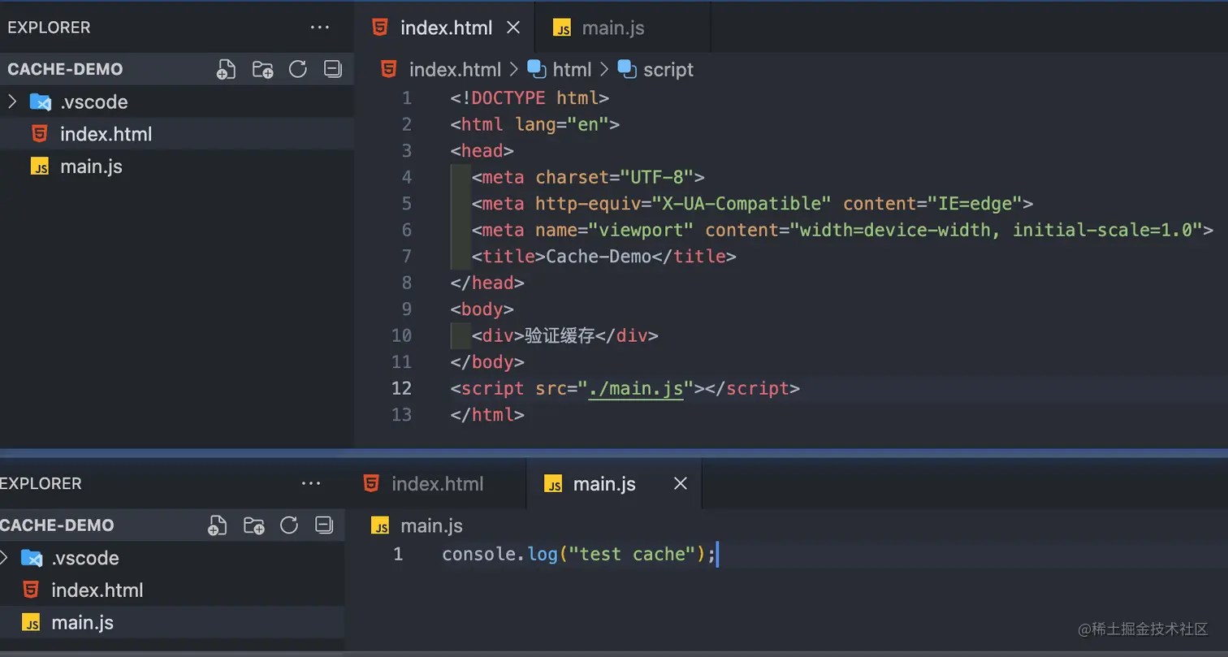This screenshot has height=657, width=1228.
Task: Click the Cache-Demo title text
Action: 599,257
